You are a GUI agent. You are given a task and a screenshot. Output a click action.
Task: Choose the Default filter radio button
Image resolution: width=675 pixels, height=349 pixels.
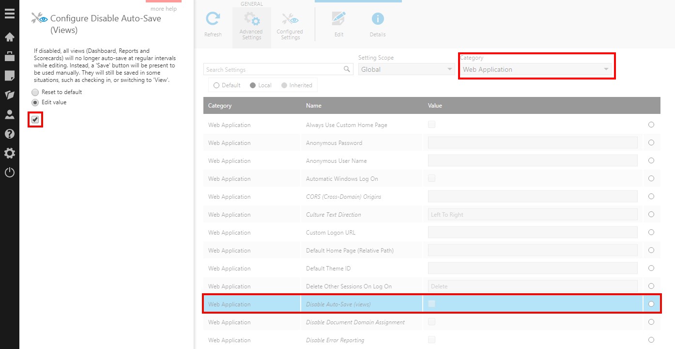click(x=216, y=85)
